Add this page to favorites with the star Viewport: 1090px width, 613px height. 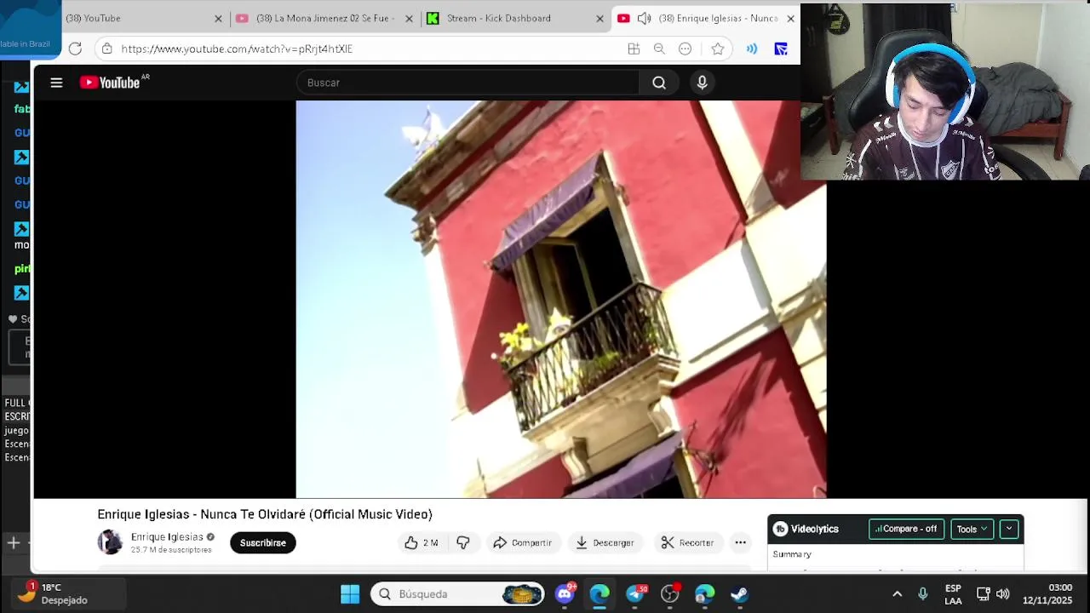[718, 49]
